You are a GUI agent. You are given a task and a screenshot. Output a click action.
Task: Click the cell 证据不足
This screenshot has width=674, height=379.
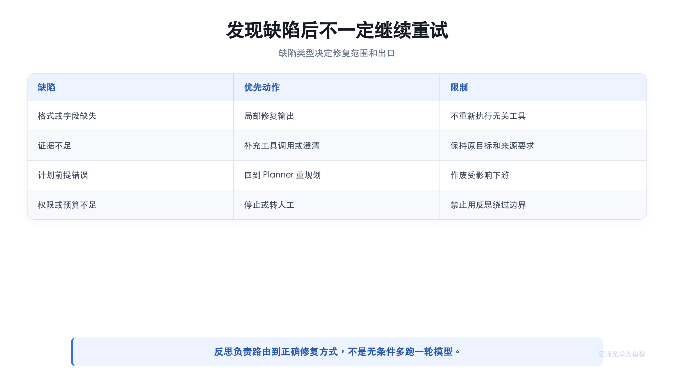tap(131, 146)
